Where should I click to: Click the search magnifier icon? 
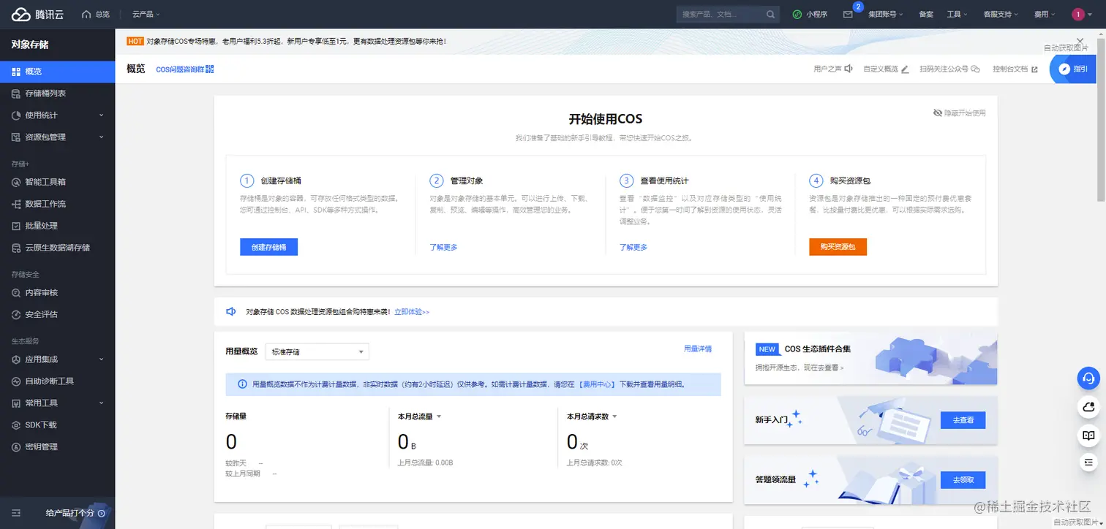coord(771,14)
